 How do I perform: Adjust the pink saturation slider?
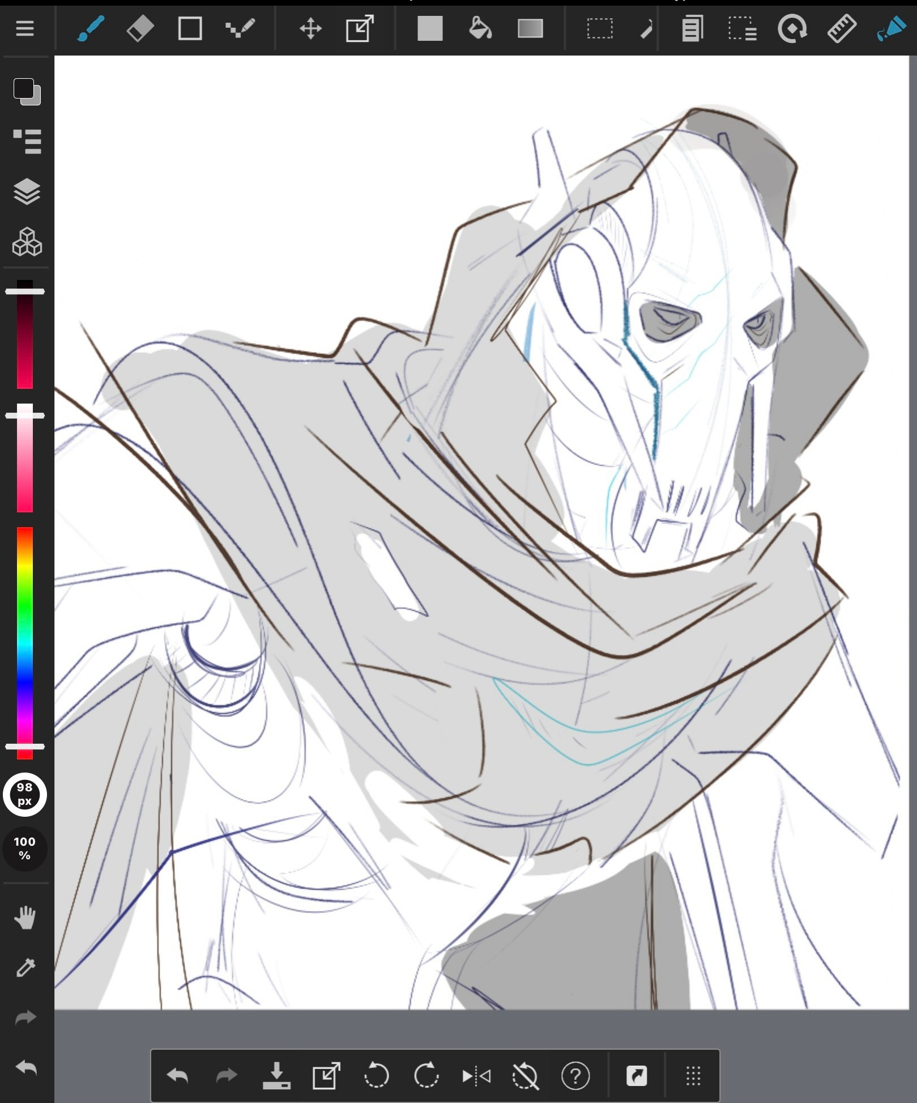(25, 458)
